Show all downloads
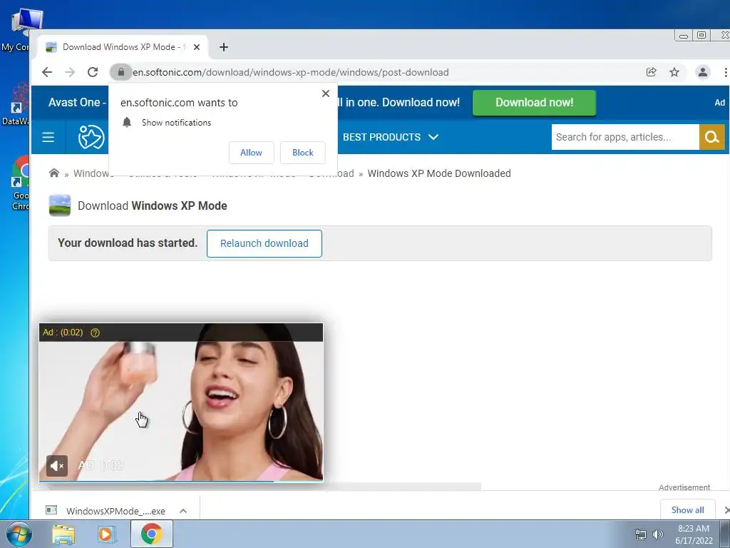 point(687,509)
